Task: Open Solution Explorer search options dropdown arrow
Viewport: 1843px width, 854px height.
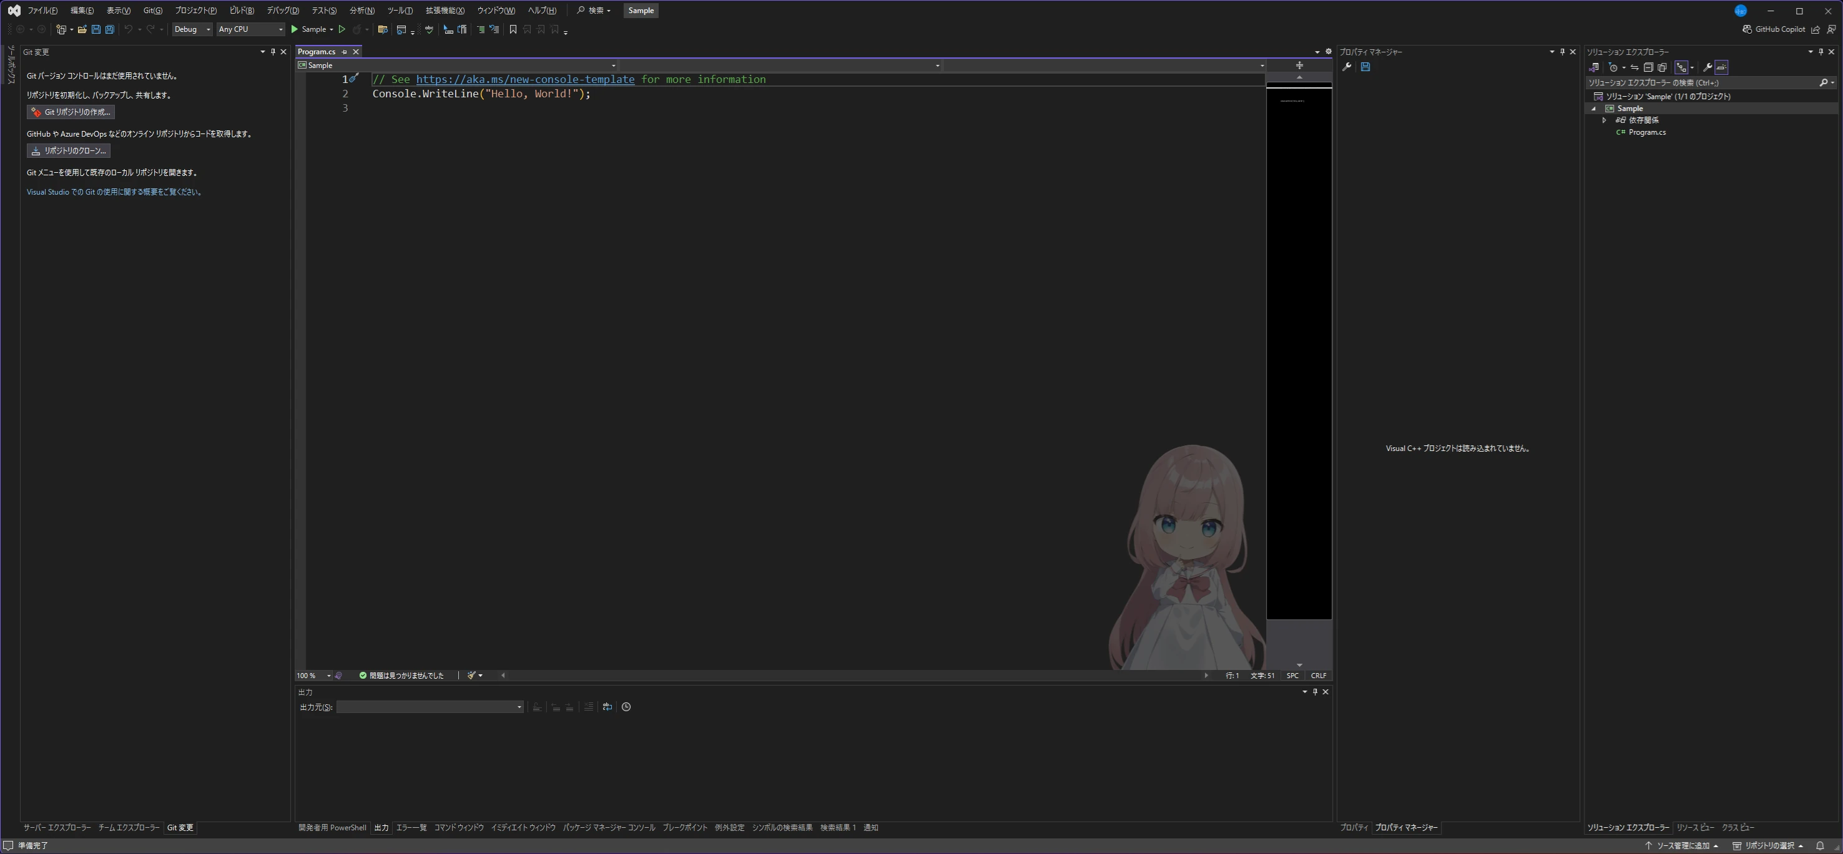Action: pos(1832,83)
